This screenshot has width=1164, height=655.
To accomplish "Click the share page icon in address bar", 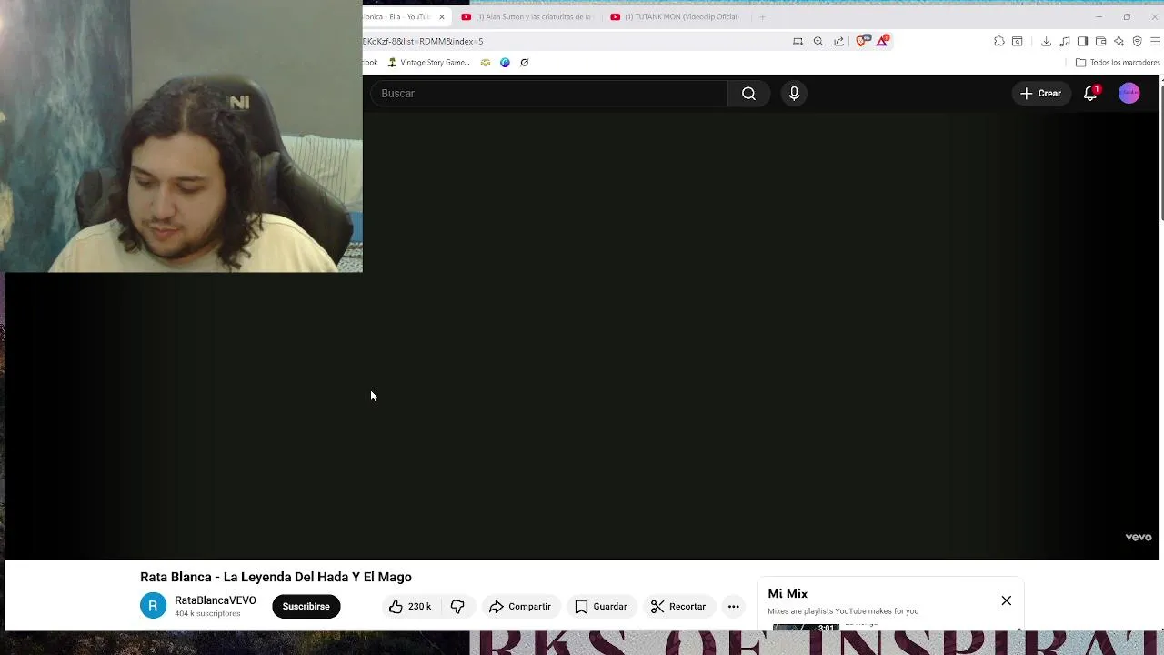I will [x=838, y=41].
